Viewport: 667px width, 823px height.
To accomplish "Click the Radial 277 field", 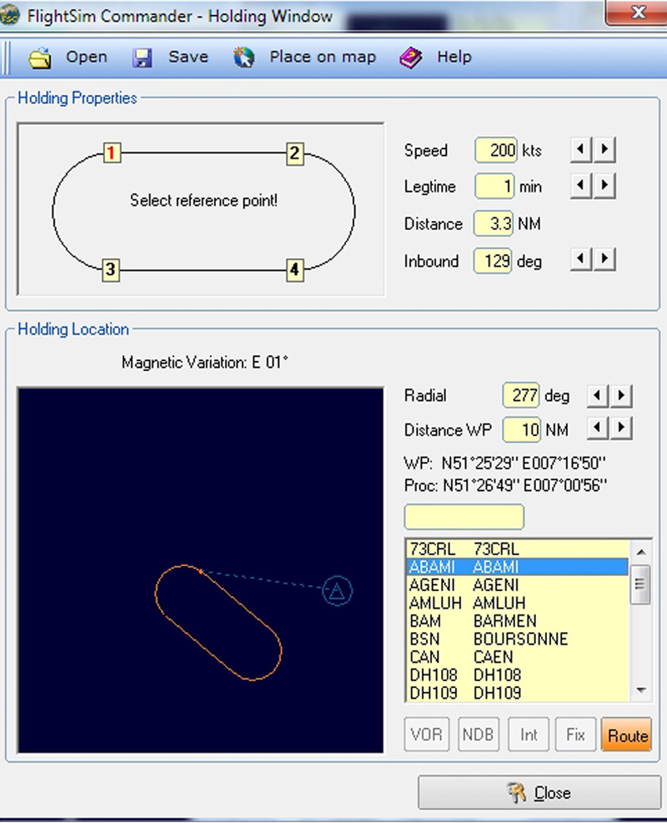I will pos(520,395).
